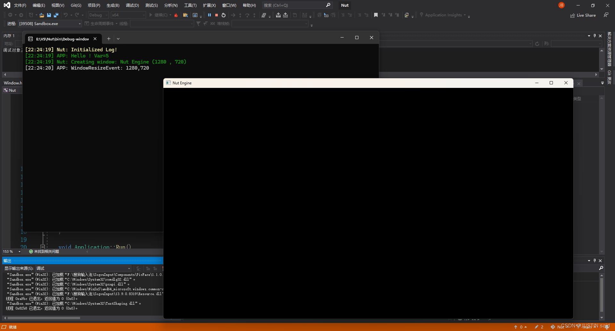This screenshot has width=615, height=331.
Task: Open the 编辑(E) menu
Action: coord(39,5)
